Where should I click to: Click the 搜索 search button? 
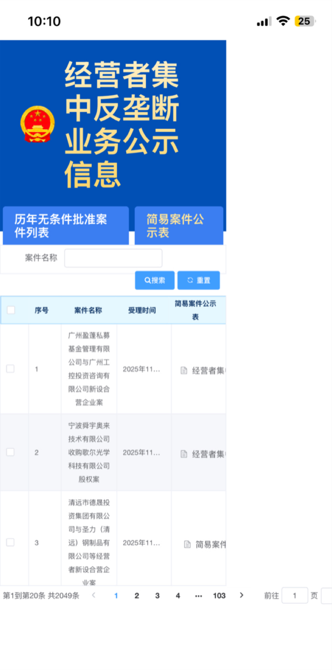[x=155, y=280]
